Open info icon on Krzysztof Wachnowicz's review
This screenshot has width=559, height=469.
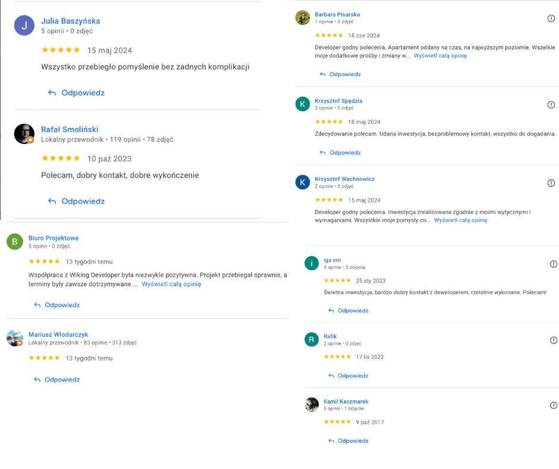[x=551, y=183]
